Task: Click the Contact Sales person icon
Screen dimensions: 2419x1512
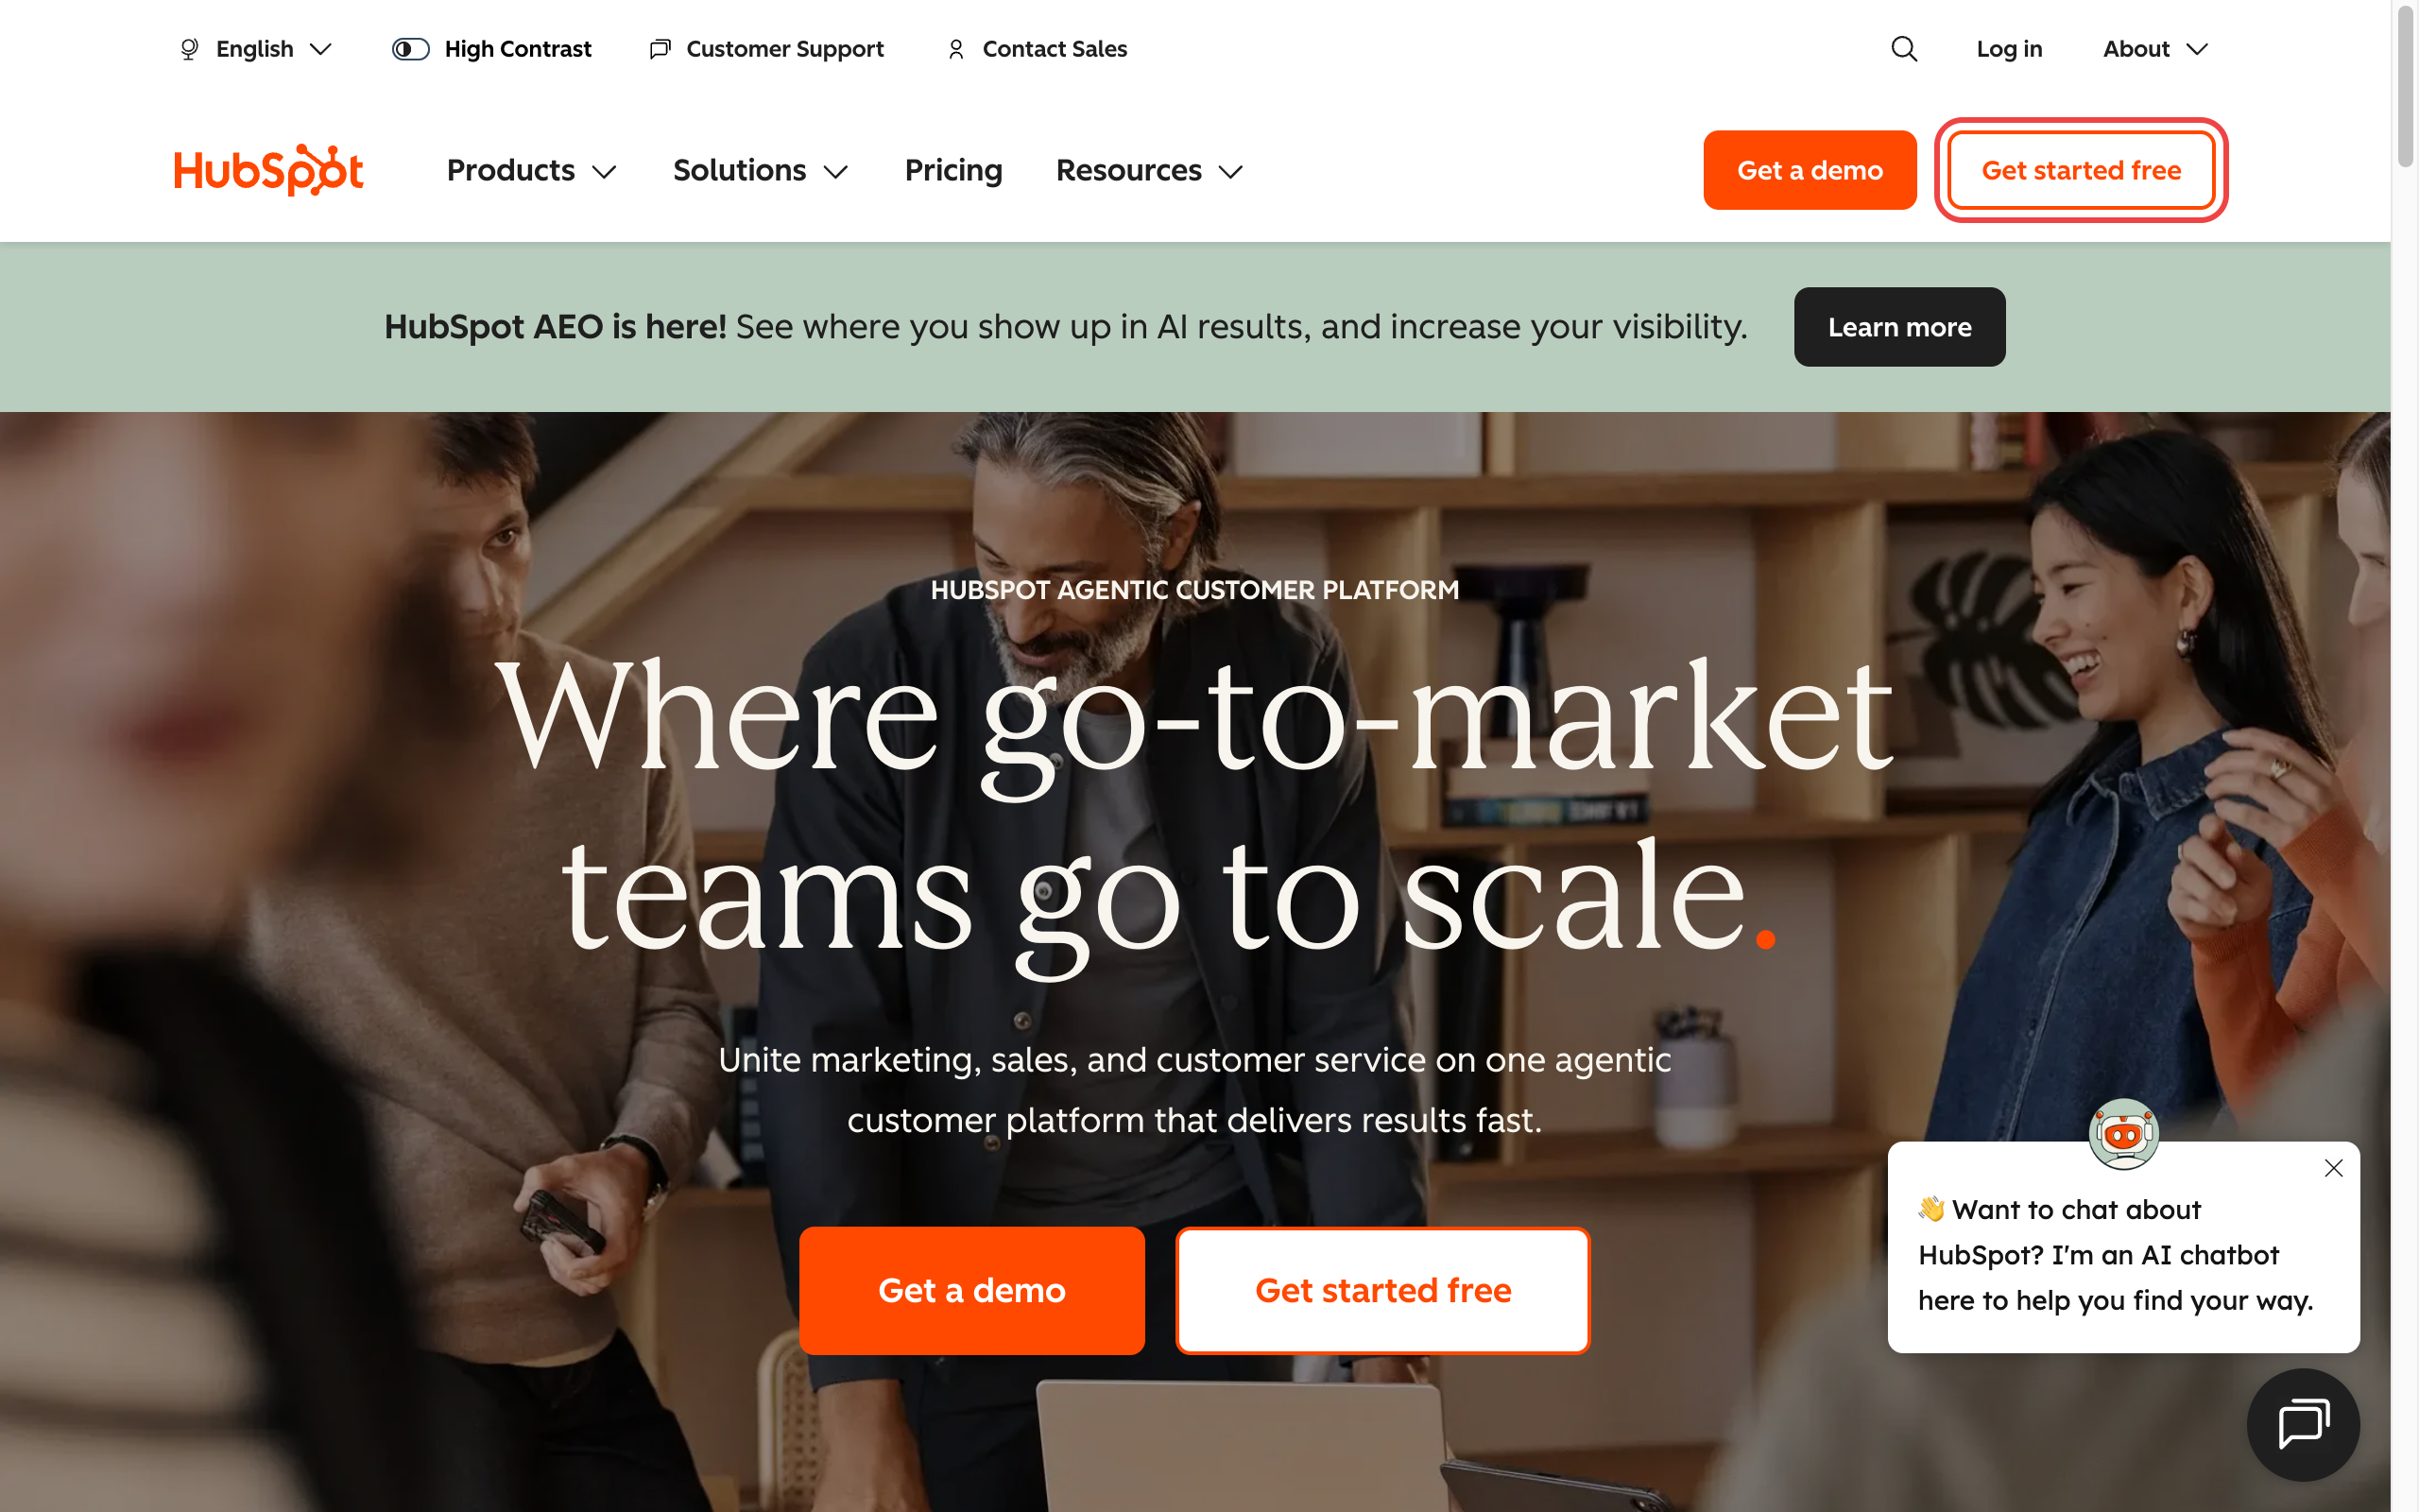Action: pos(955,49)
